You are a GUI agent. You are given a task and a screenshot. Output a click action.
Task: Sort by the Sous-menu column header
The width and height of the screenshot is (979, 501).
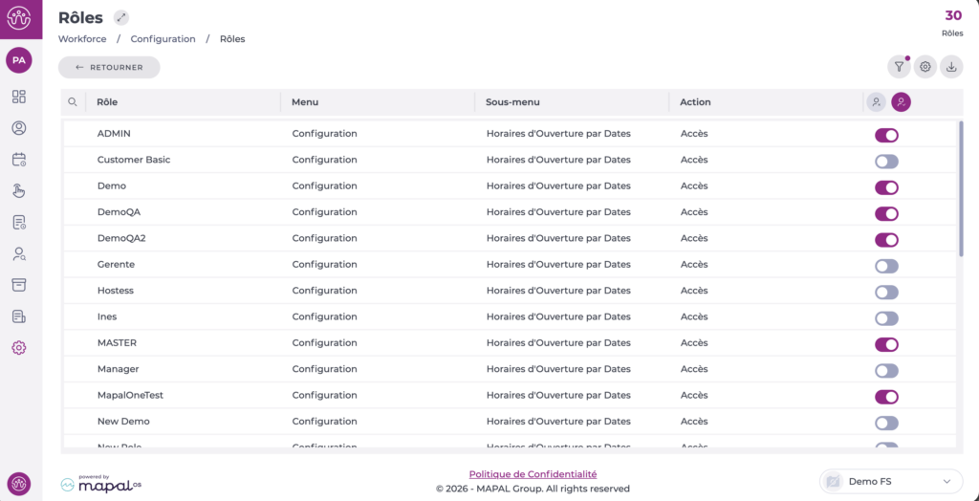pos(508,102)
